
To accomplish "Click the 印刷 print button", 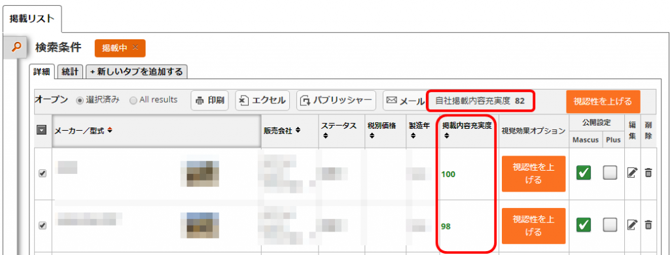I will [x=210, y=101].
